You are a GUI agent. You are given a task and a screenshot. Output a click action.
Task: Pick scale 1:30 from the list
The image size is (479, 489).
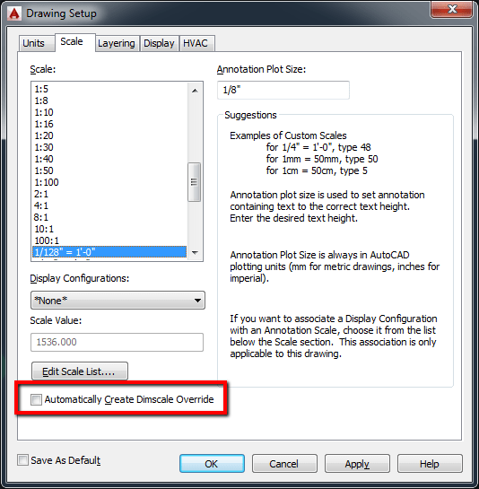(109, 147)
